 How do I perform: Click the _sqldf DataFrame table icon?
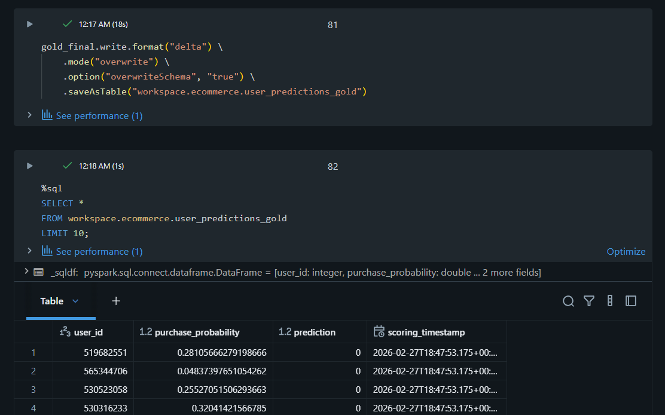39,272
